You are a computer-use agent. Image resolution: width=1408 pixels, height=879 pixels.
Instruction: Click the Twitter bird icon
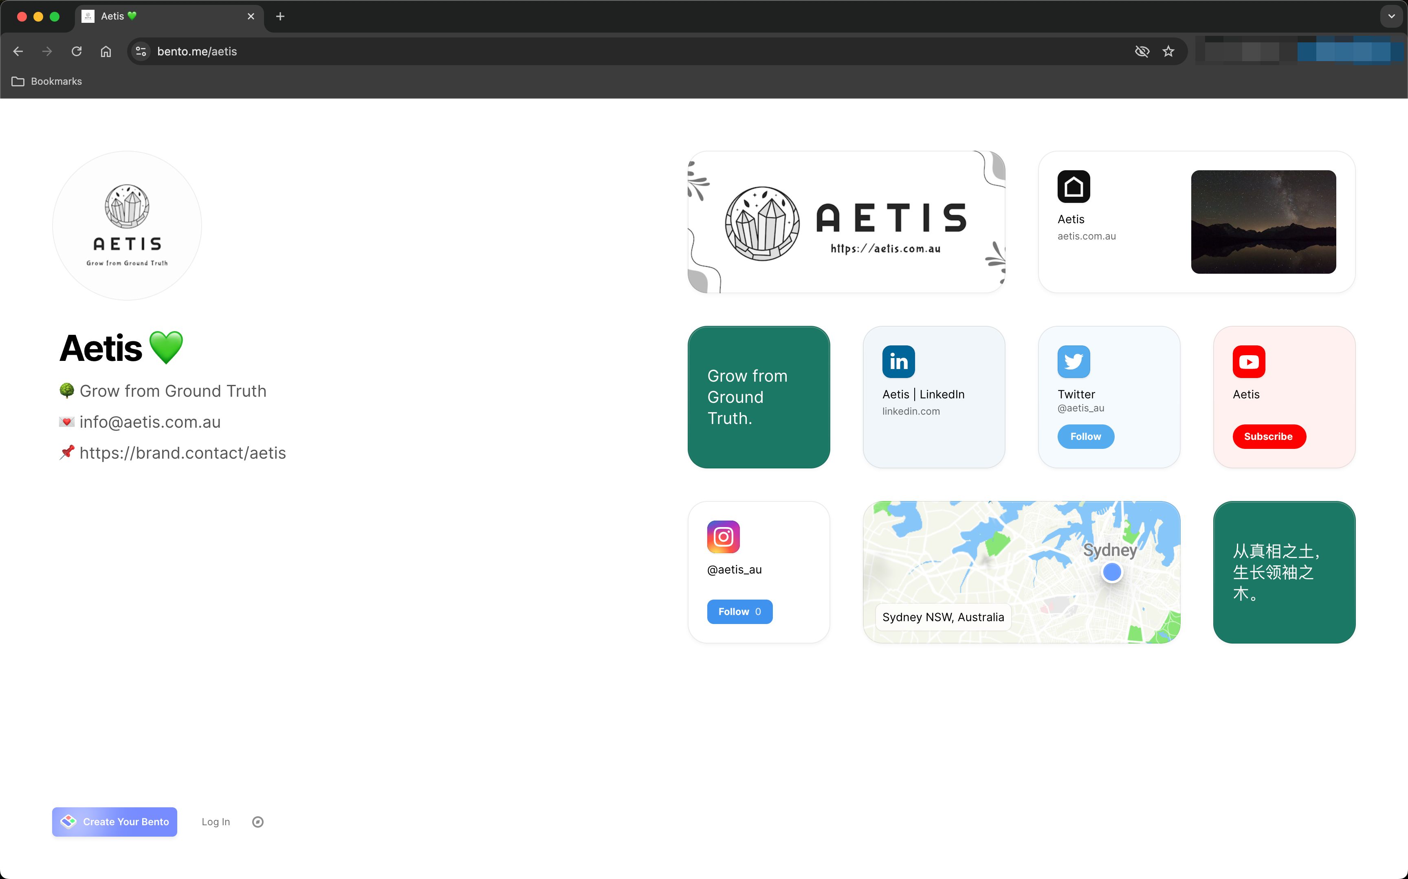pyautogui.click(x=1073, y=362)
